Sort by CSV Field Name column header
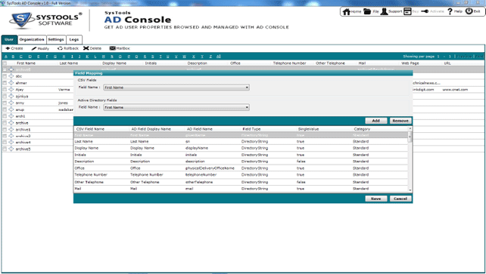 tap(90, 129)
